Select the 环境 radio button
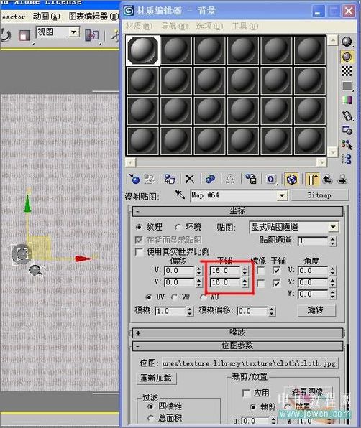The height and width of the screenshot is (428, 361). (x=178, y=227)
